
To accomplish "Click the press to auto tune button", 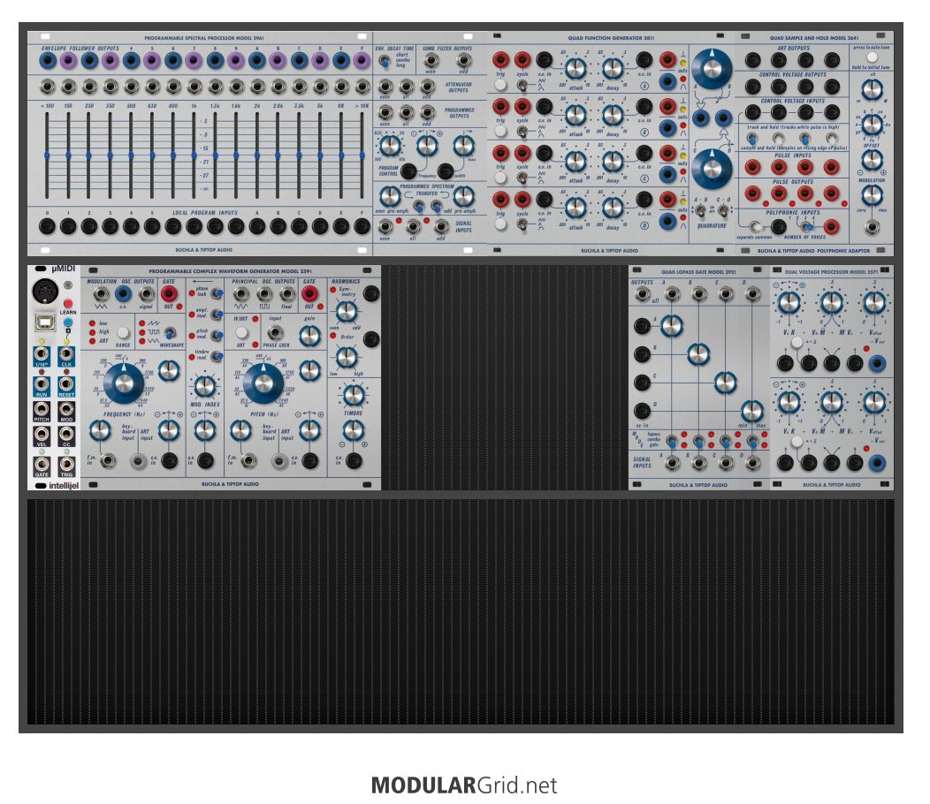I will point(872,57).
